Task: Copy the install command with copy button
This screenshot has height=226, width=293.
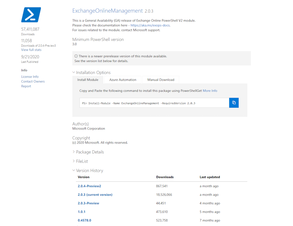Action: pos(234,103)
